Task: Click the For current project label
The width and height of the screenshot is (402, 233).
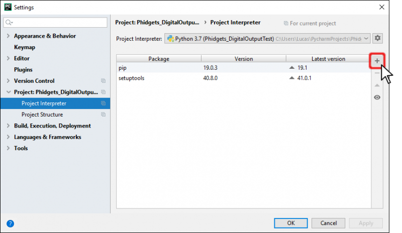Action: 313,23
